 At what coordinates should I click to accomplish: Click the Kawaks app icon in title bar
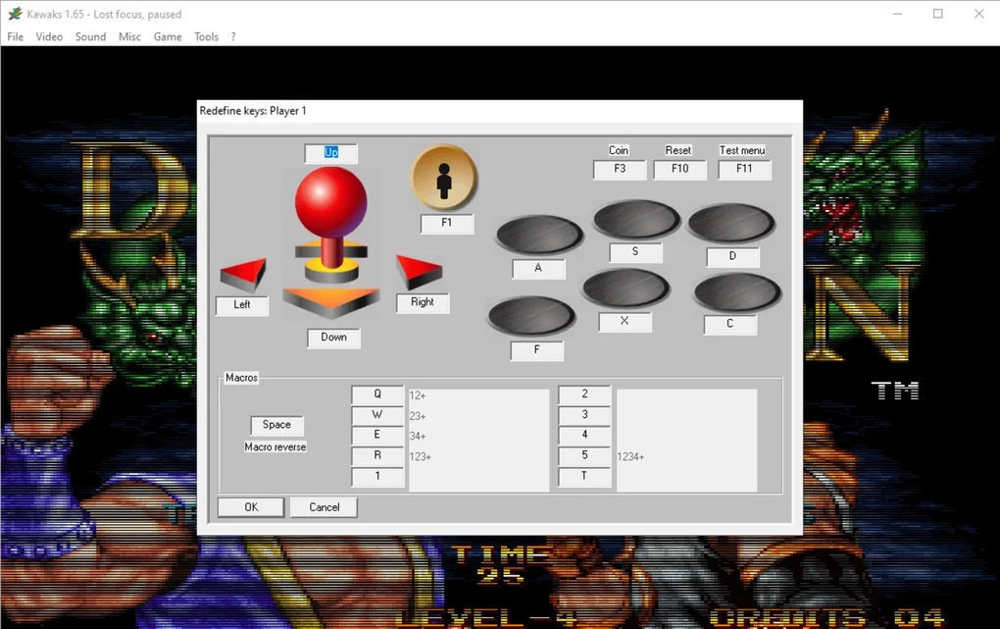[15, 14]
